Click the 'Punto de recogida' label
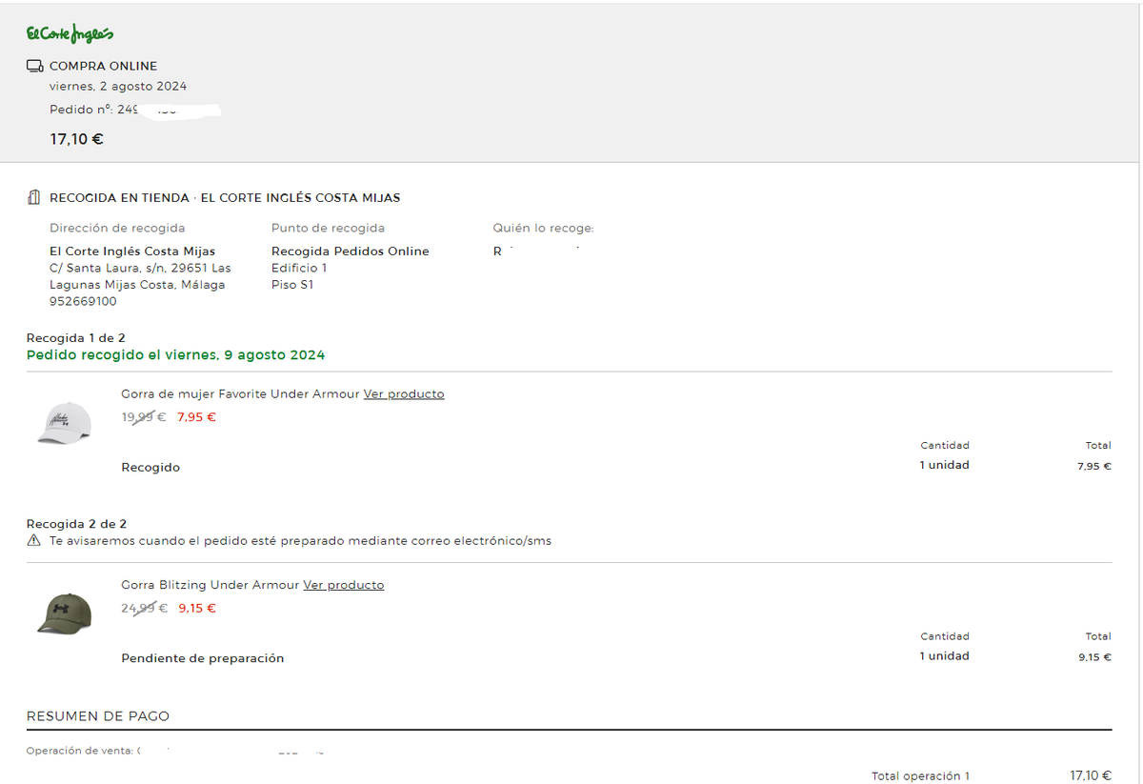Screen dimensions: 1143x784 tap(329, 229)
